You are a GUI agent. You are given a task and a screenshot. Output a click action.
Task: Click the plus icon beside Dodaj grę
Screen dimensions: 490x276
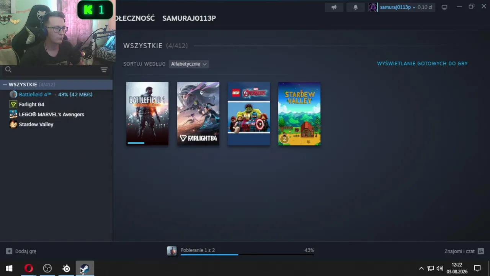(9, 251)
